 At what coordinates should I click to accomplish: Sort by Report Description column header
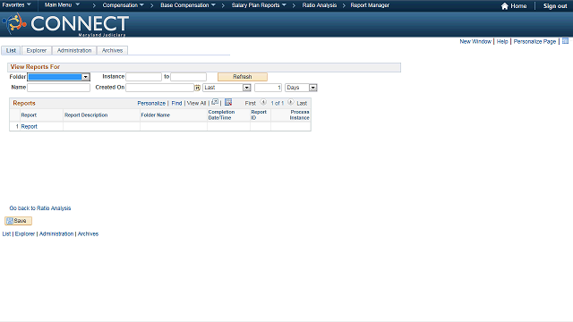pos(86,115)
